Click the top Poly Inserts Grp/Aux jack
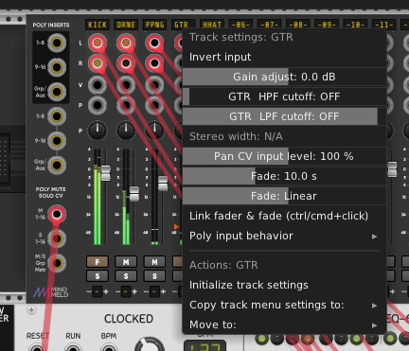This screenshot has width=409, height=351. (57, 92)
